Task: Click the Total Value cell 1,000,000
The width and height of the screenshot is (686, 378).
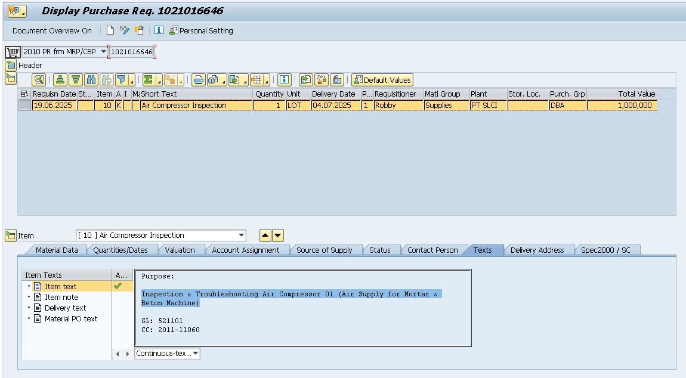Action: click(x=622, y=105)
